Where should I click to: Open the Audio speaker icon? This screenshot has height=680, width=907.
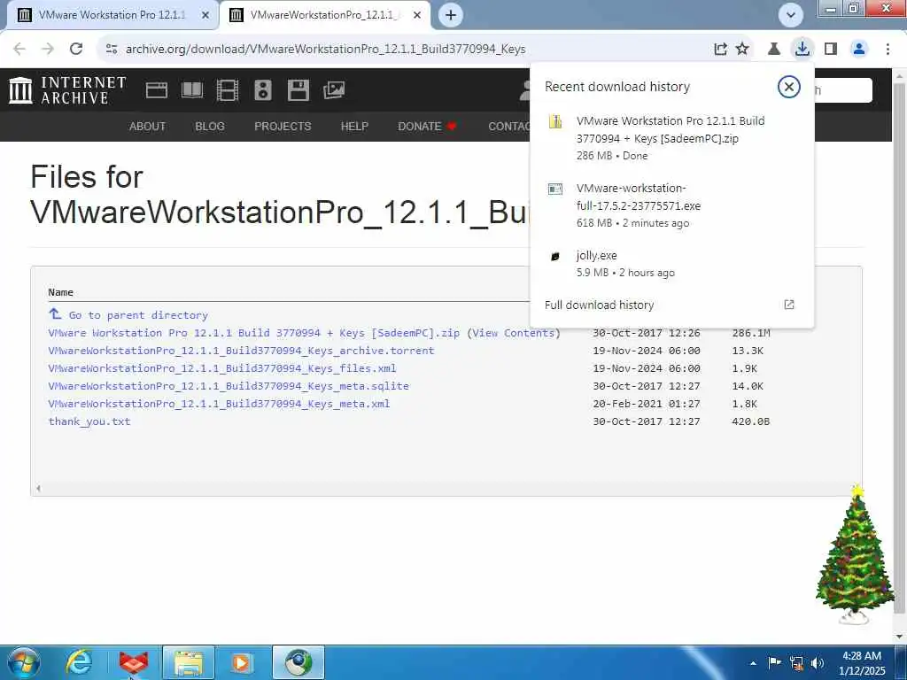point(263,90)
